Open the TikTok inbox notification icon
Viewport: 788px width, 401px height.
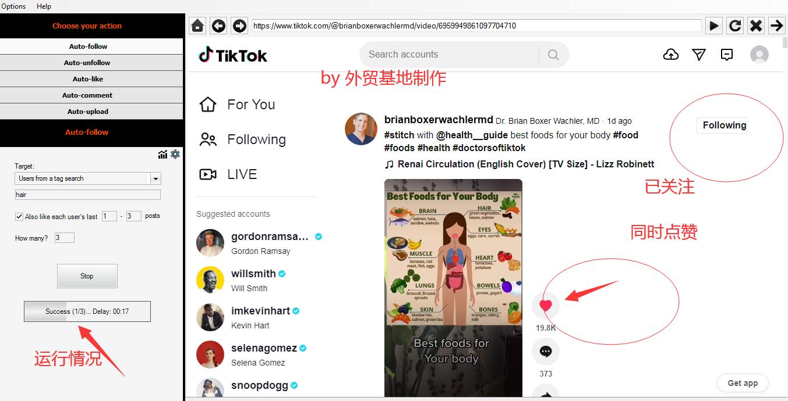click(726, 54)
